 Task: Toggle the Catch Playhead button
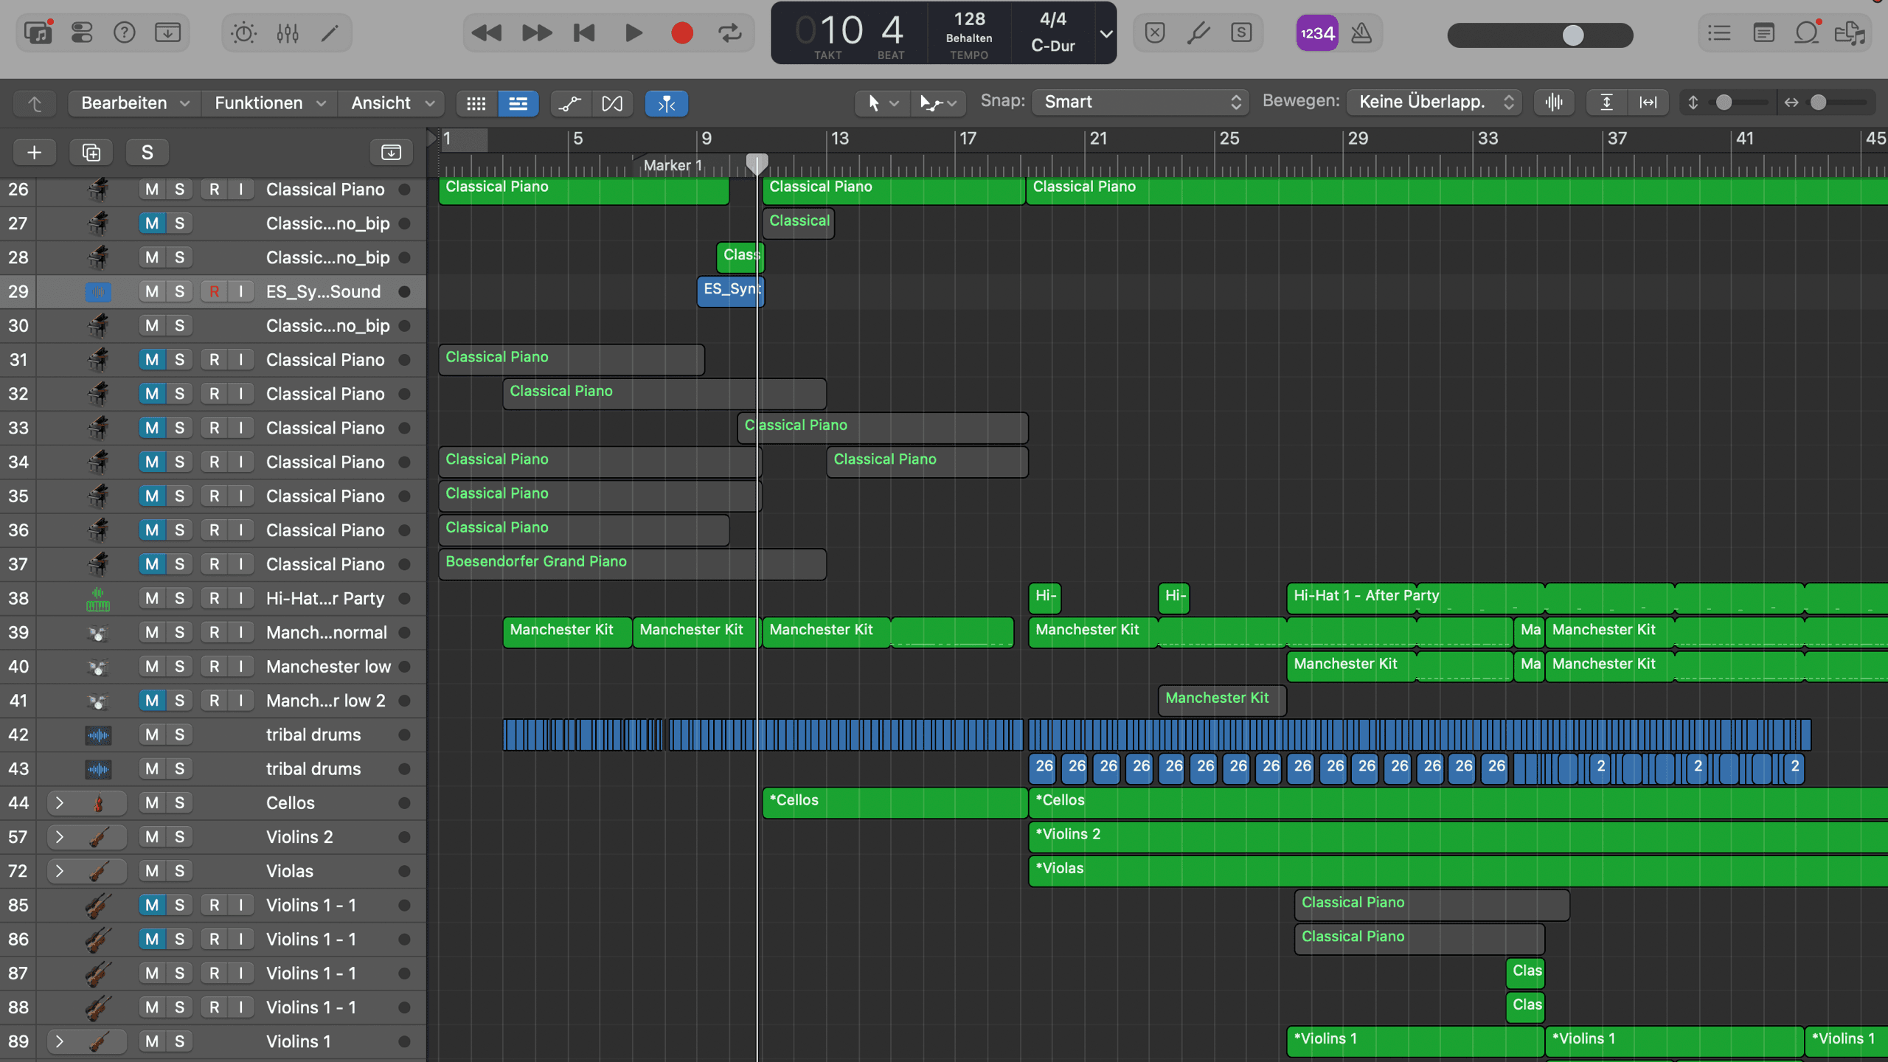666,104
